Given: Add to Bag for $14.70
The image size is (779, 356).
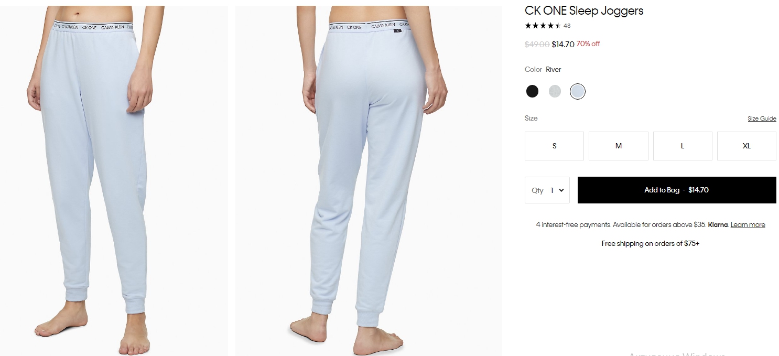Looking at the screenshot, I should [677, 190].
